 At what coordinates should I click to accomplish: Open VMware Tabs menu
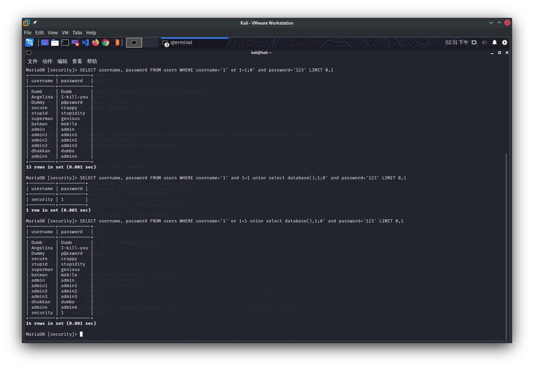[77, 33]
